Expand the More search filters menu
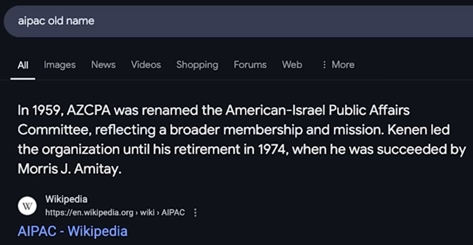The image size is (473, 245). click(x=338, y=65)
